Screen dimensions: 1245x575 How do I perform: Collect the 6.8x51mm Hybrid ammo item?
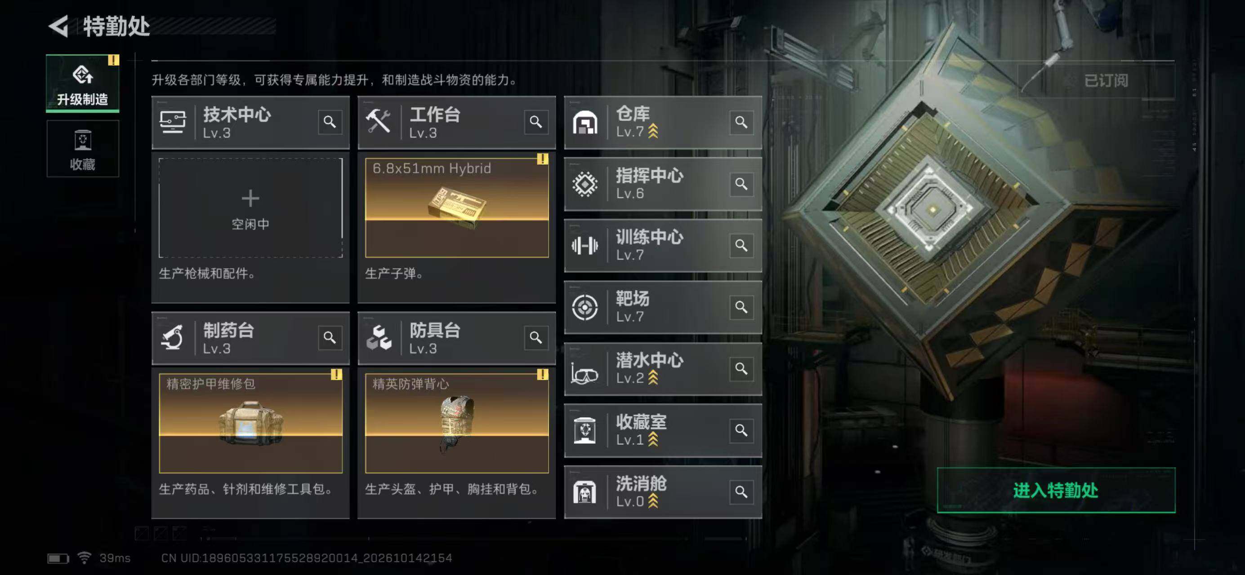point(457,208)
